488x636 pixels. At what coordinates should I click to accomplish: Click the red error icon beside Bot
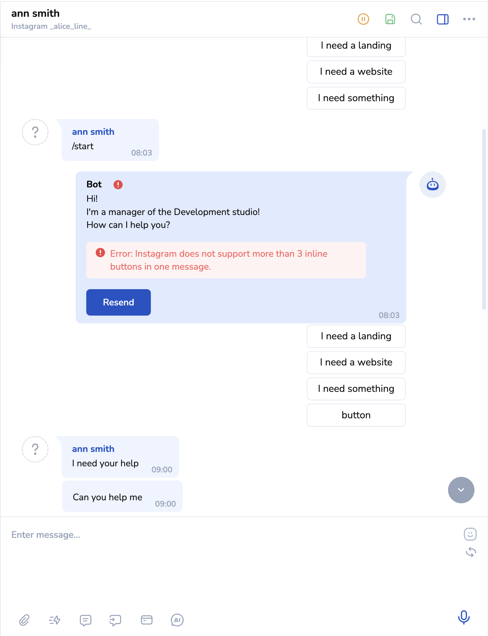118,184
